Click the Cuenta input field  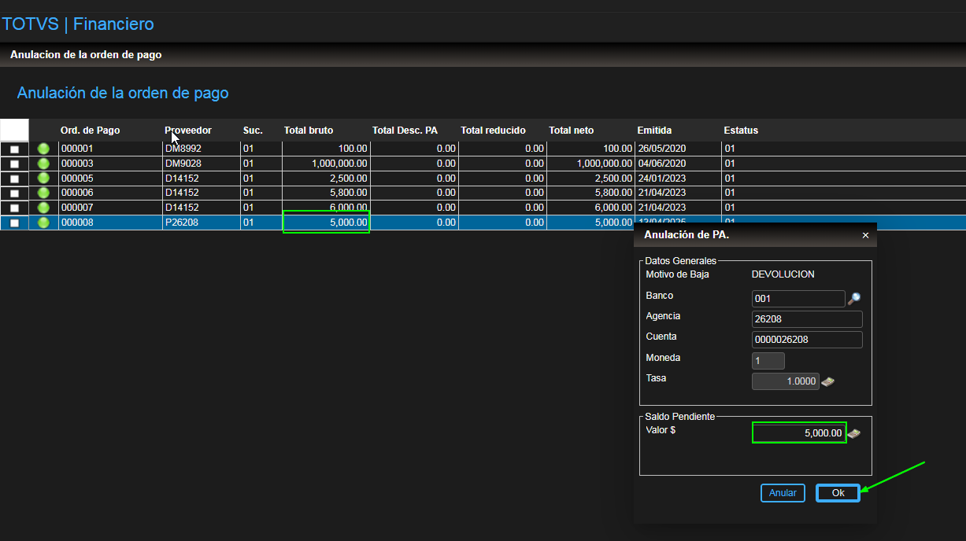coord(807,340)
